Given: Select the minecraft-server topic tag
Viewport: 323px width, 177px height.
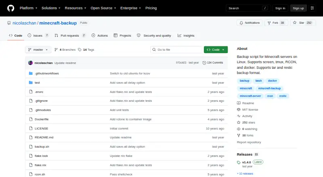Looking at the screenshot, I should click(x=250, y=96).
